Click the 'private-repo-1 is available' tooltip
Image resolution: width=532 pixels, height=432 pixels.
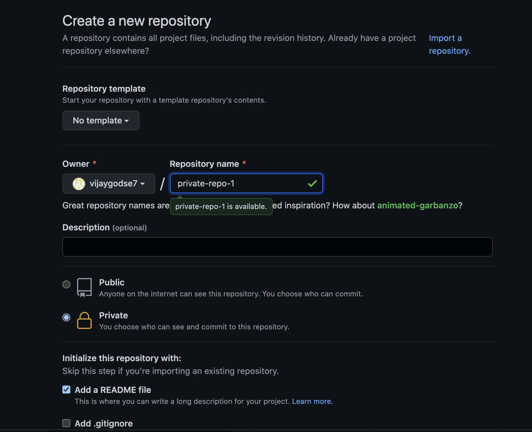coord(221,207)
